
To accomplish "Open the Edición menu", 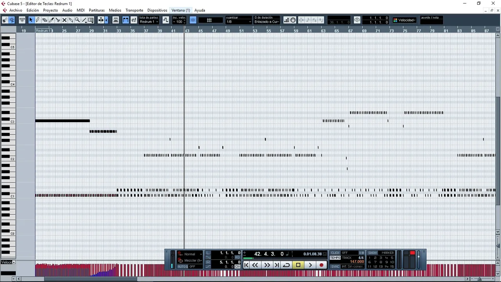I will (x=32, y=10).
